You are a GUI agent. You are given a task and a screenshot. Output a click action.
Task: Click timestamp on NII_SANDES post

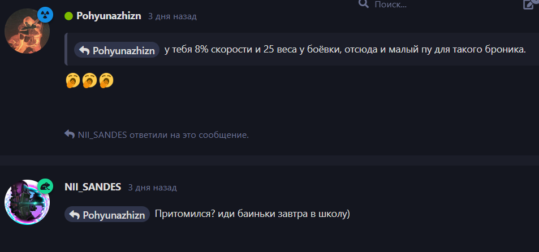152,188
